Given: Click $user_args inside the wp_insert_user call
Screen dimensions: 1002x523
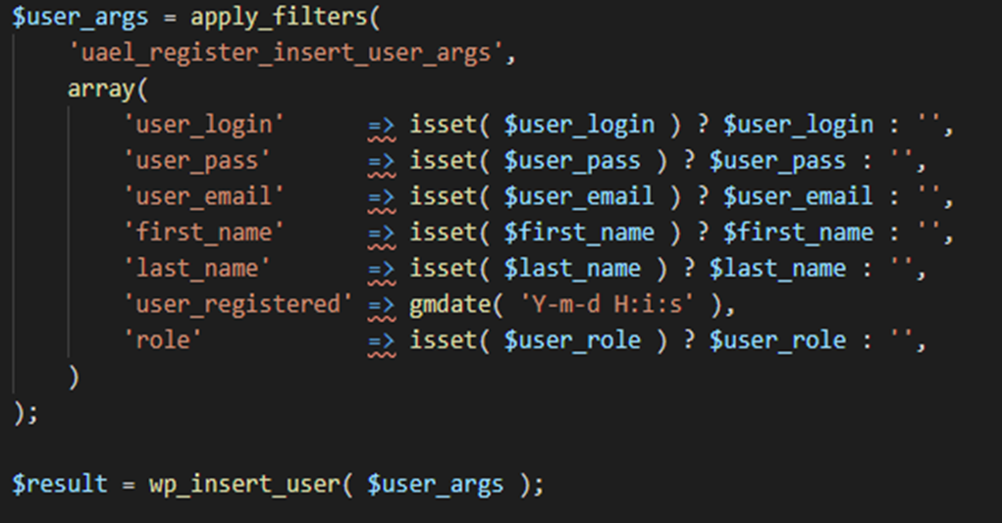Looking at the screenshot, I should point(435,484).
